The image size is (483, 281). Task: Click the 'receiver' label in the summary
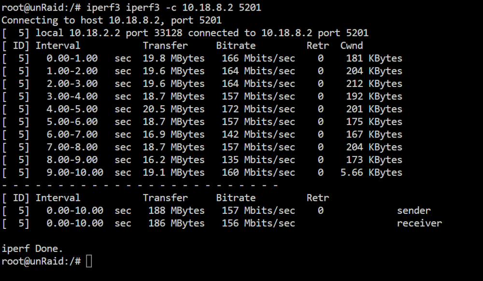[x=419, y=223]
